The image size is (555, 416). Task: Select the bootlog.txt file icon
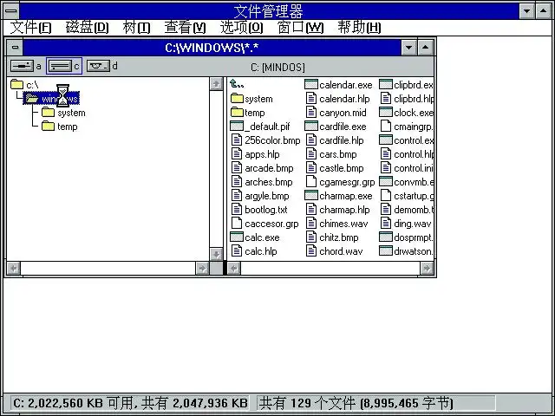[237, 210]
